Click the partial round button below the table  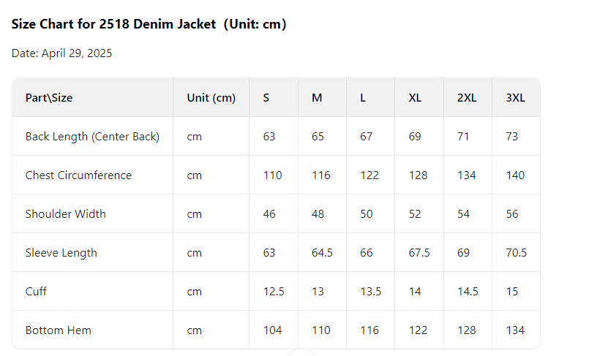click(301, 352)
